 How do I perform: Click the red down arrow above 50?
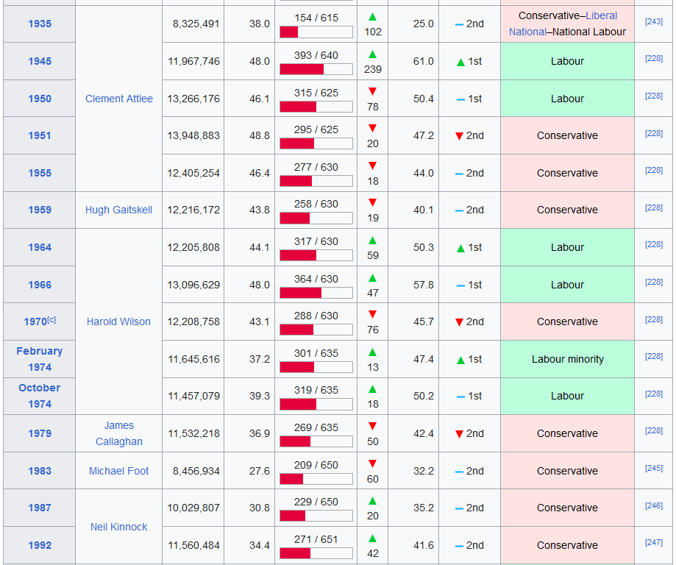tap(372, 427)
